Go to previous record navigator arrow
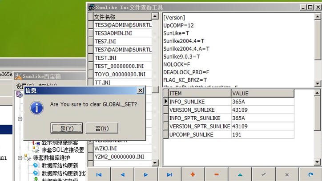The image size is (322, 181). point(123,174)
